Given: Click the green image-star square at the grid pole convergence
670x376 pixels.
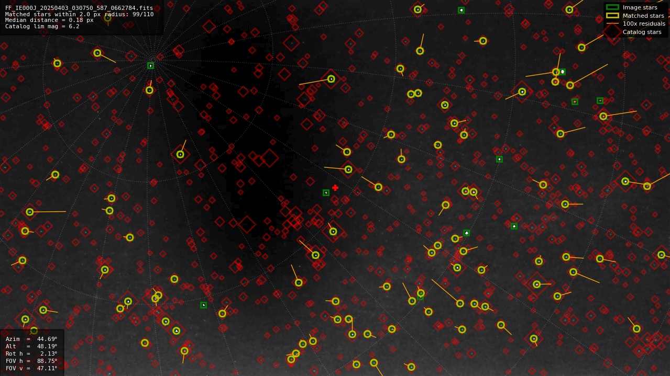Looking at the screenshot, I should pyautogui.click(x=150, y=66).
